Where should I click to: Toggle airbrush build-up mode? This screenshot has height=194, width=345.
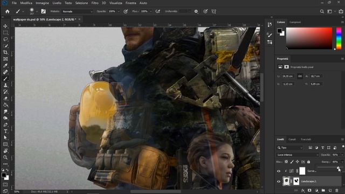coord(158,11)
